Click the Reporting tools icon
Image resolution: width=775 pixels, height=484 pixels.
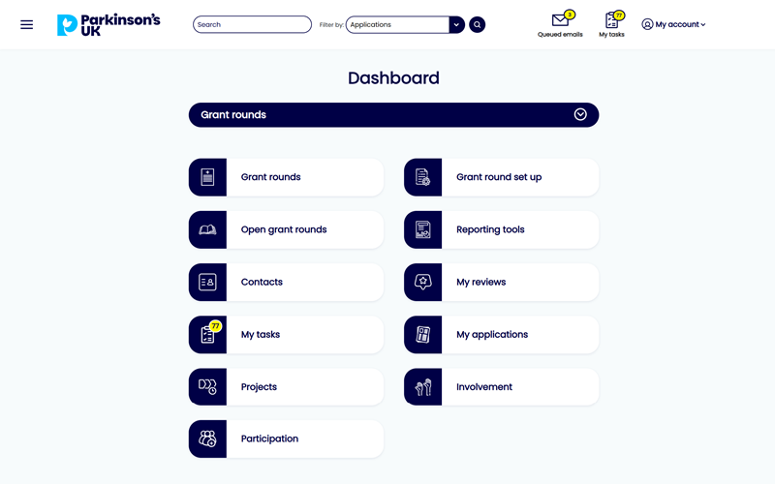422,229
